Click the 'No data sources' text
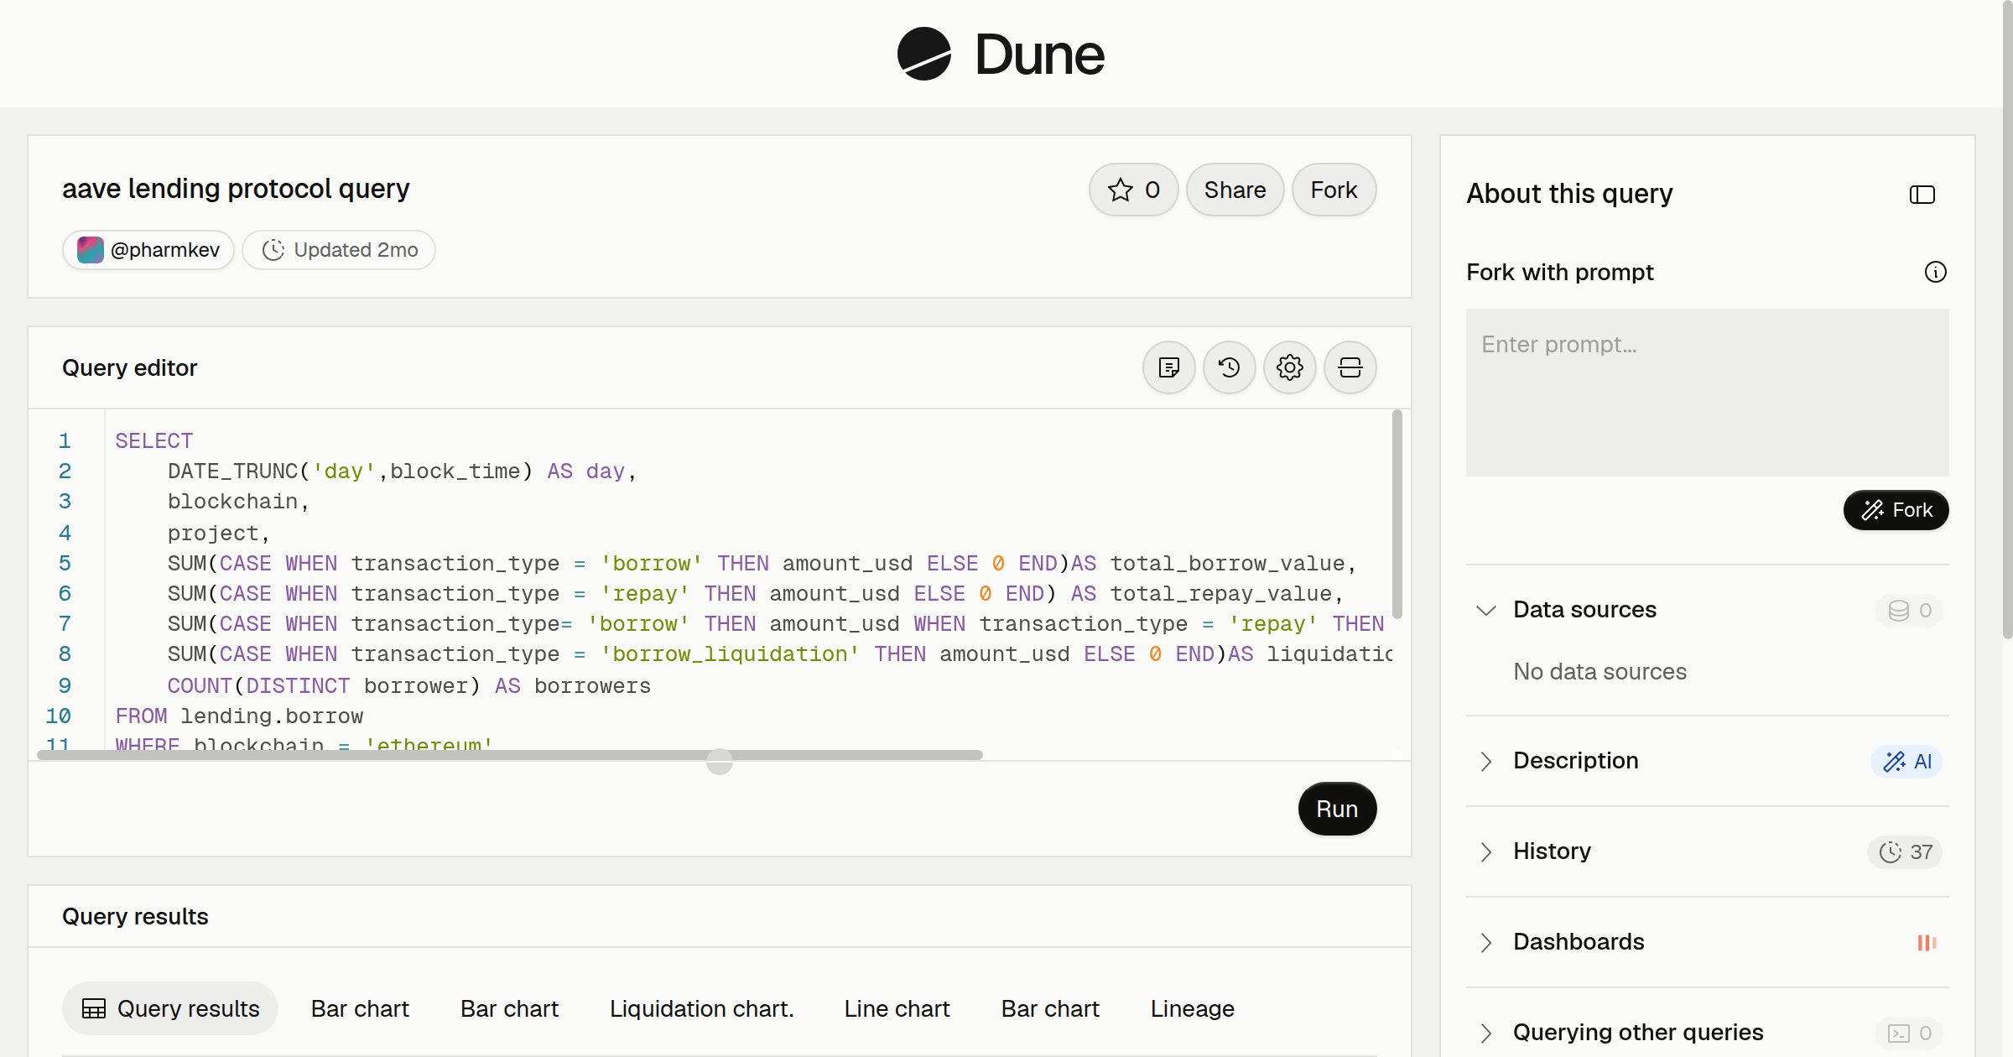Screen dimensions: 2013x1057 click(x=1599, y=672)
